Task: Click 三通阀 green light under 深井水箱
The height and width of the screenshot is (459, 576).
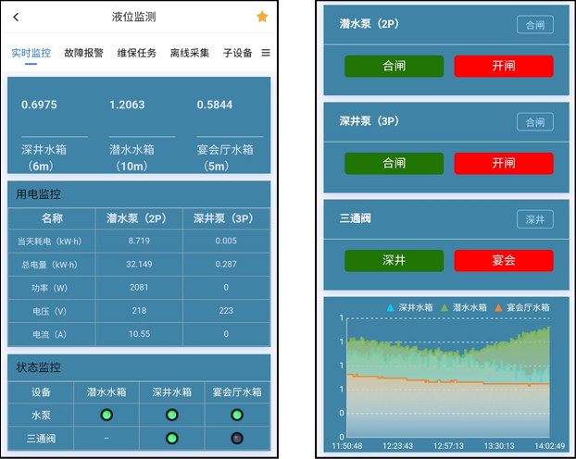Action: (x=170, y=438)
